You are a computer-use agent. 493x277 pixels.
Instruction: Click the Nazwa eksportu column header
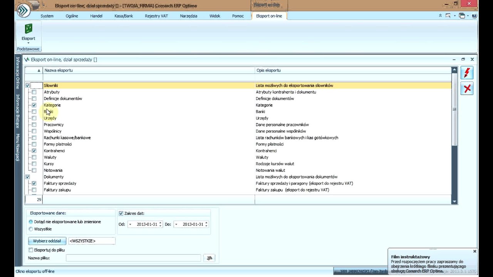pos(149,70)
